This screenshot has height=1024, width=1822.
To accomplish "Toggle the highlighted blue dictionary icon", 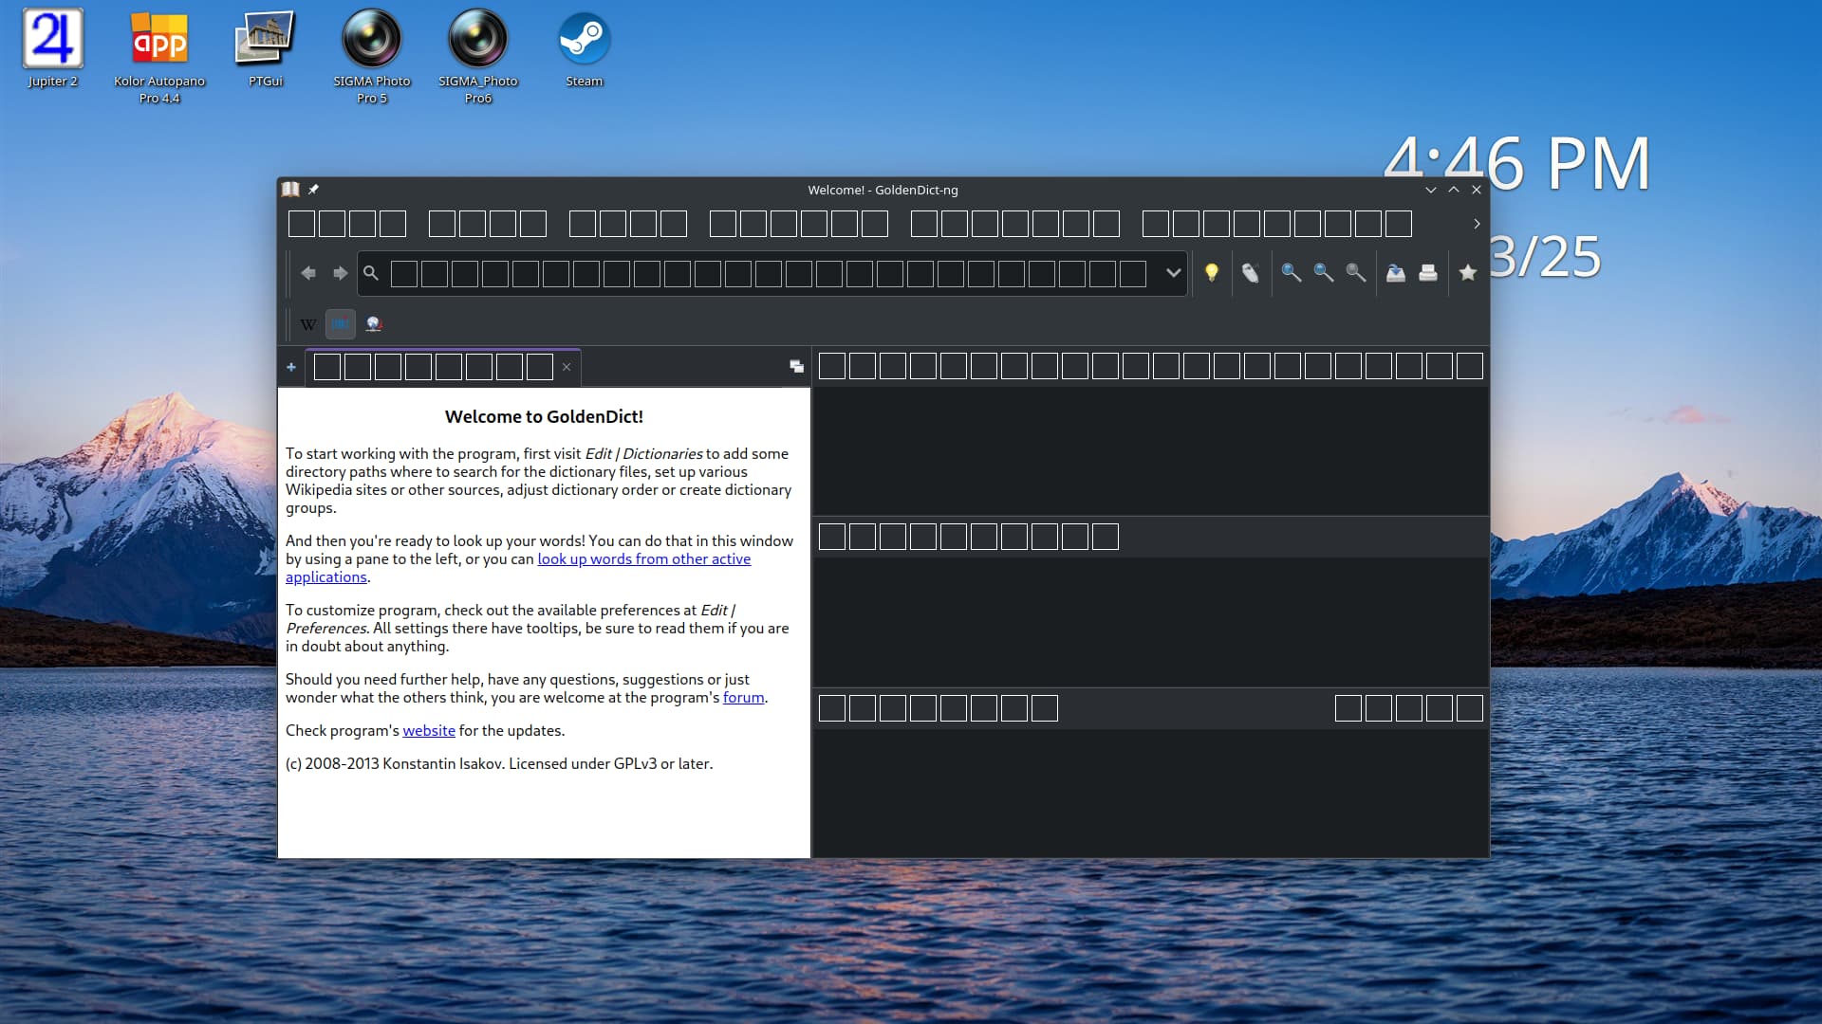I will tap(340, 324).
